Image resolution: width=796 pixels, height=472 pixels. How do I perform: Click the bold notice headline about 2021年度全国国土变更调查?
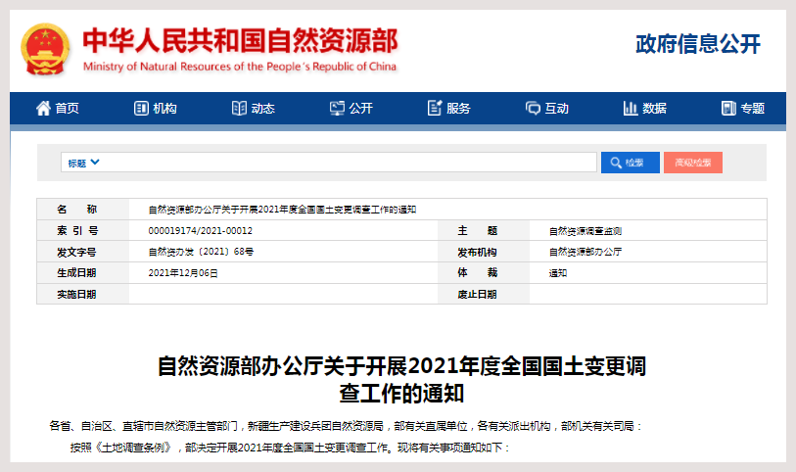pyautogui.click(x=401, y=380)
